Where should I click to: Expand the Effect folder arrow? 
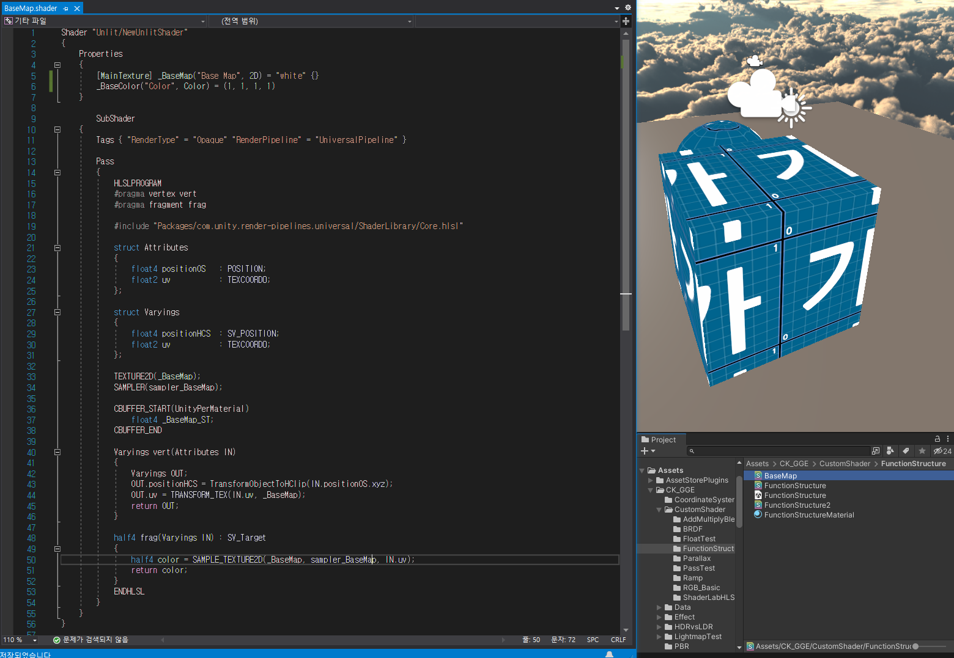[x=659, y=617]
